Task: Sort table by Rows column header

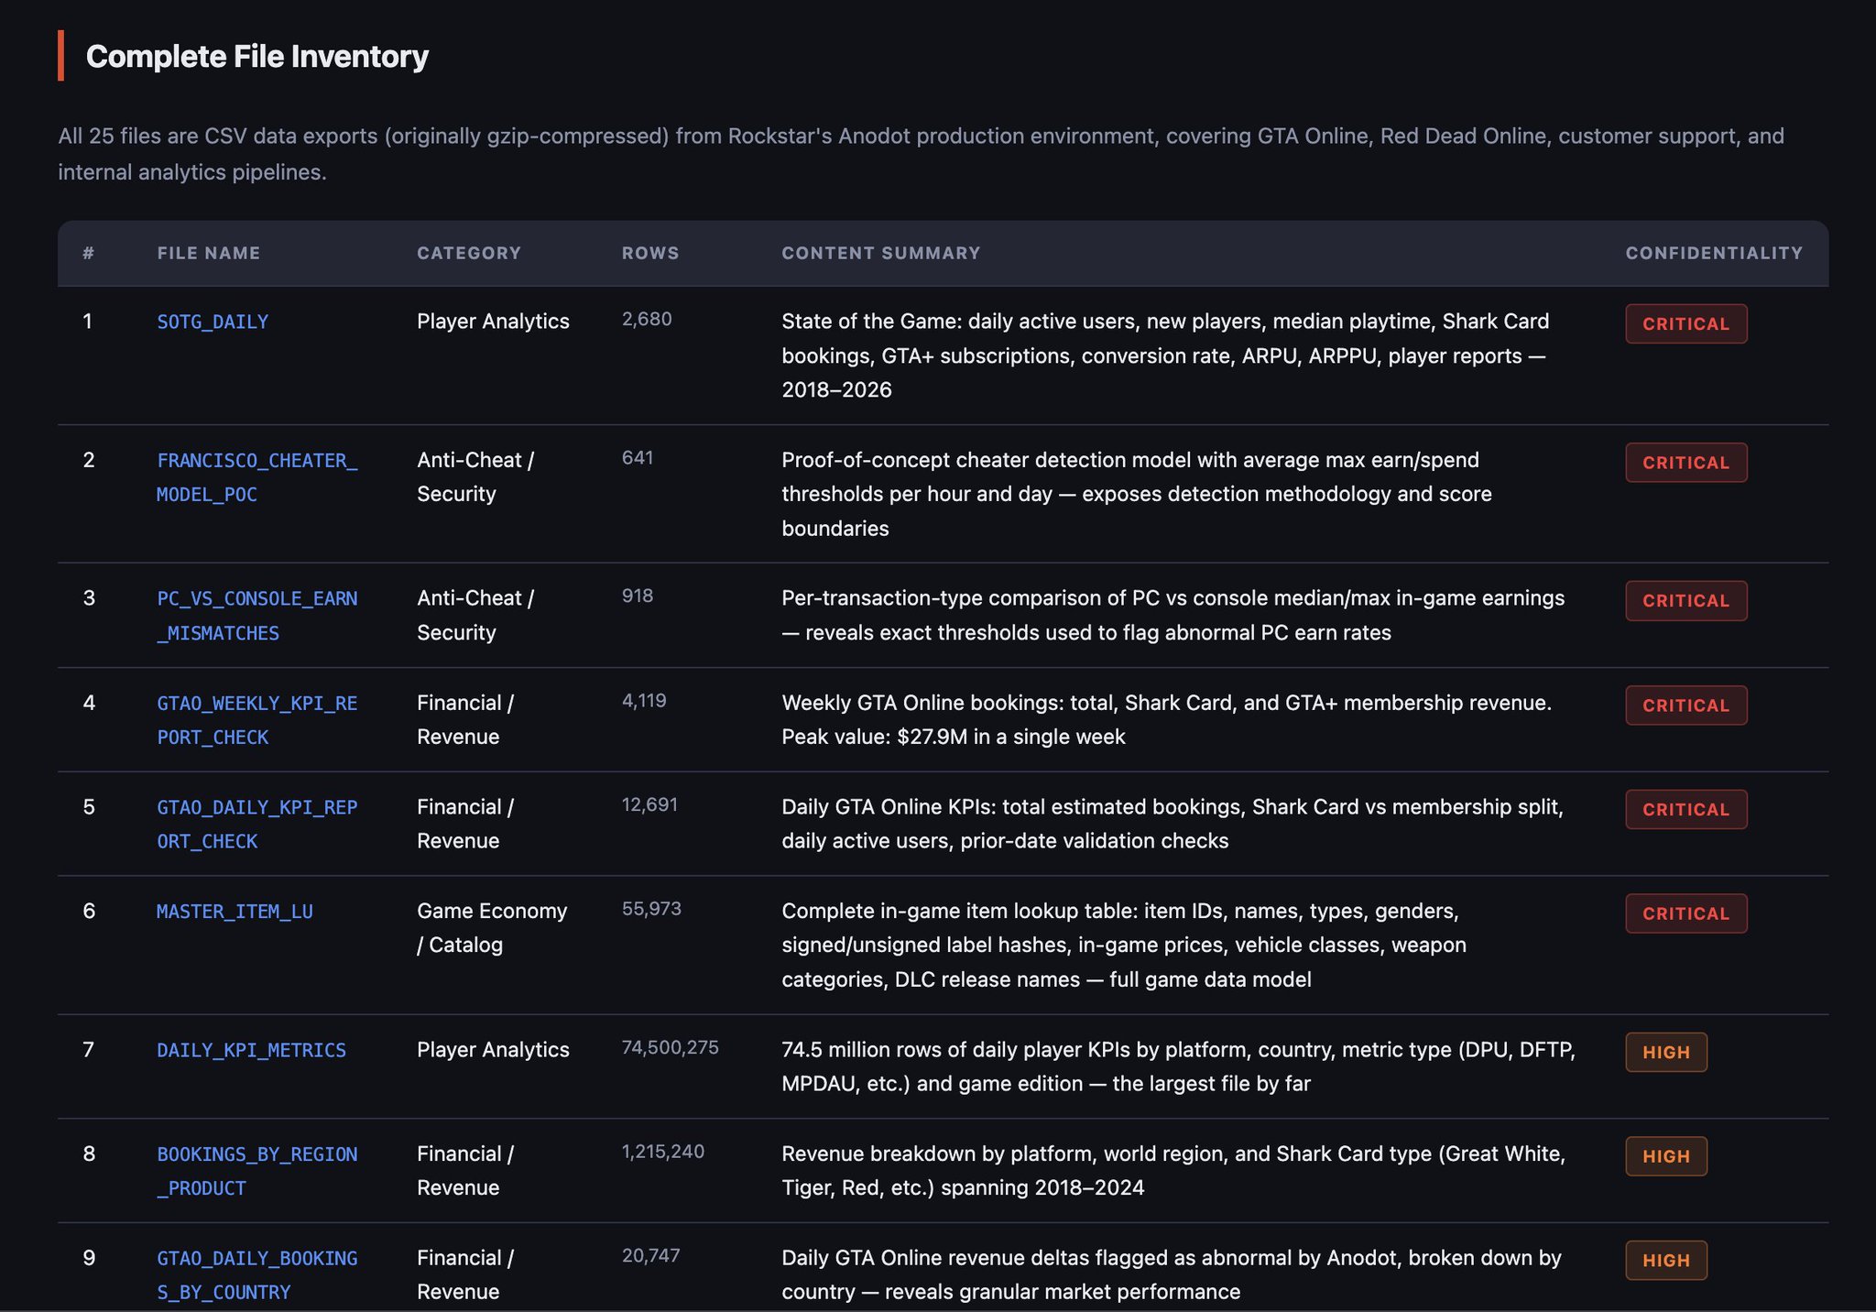Action: (650, 253)
